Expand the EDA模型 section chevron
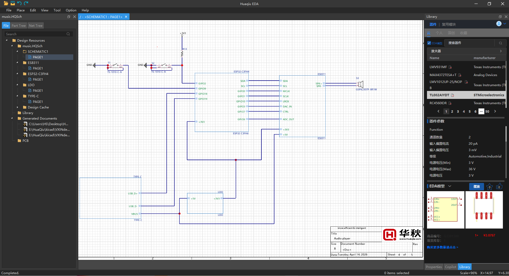 450,186
